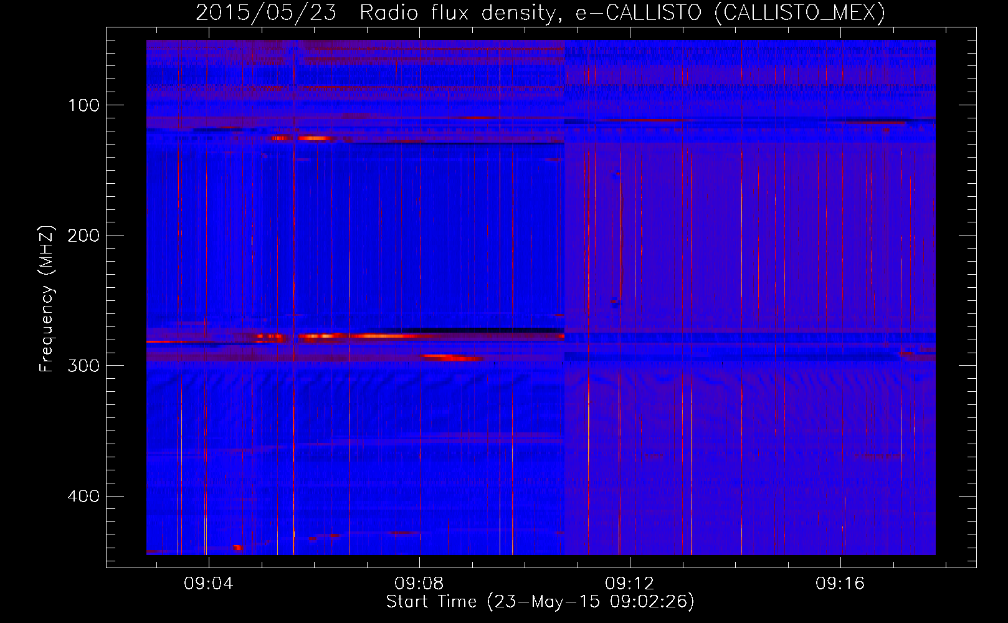Select the Start Time axis label
Viewport: 1008px width, 623px height.
[540, 602]
